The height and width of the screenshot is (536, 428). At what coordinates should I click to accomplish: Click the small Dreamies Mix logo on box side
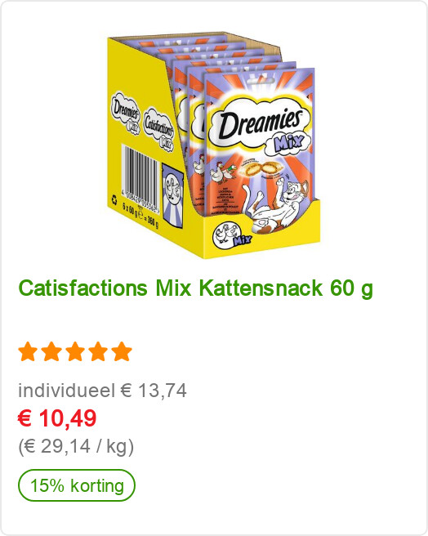126,113
